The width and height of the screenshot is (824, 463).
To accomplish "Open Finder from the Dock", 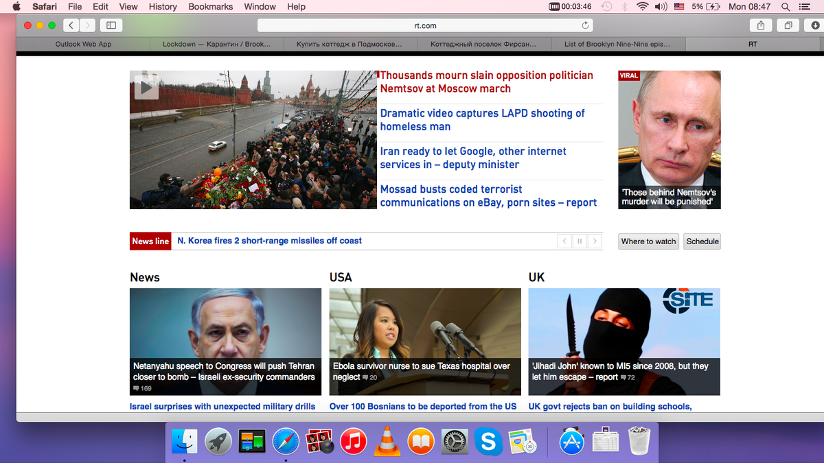I will [x=184, y=442].
